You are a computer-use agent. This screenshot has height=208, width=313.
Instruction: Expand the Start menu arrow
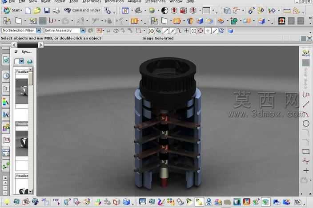click(21, 10)
